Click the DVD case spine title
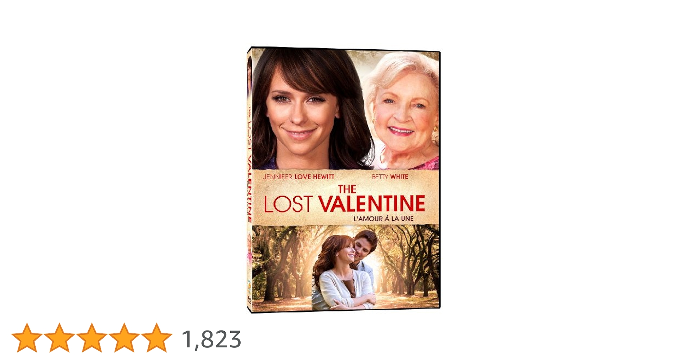The image size is (688, 360). pyautogui.click(x=249, y=164)
